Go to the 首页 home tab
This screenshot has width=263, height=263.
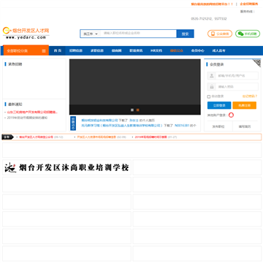(58, 50)
